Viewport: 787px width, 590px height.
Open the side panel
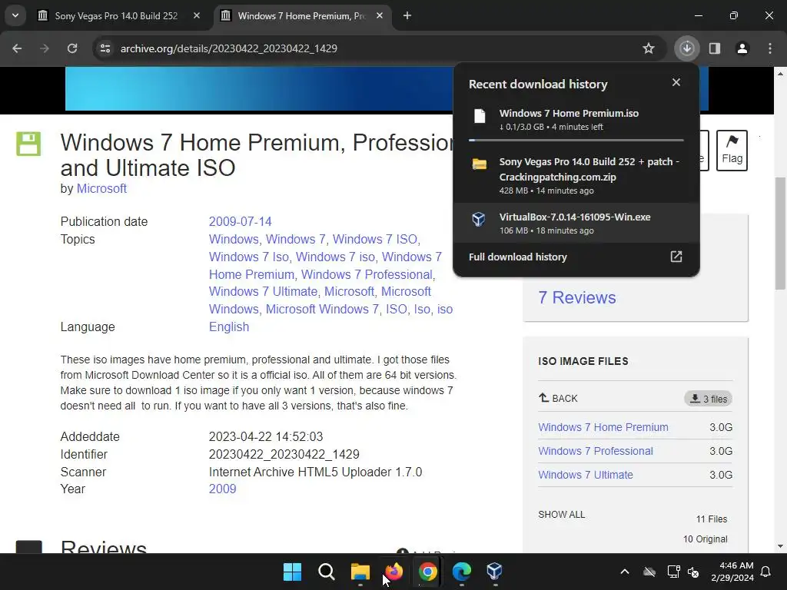click(715, 48)
